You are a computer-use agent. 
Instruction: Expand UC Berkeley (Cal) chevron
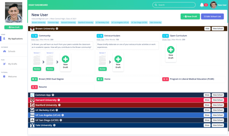[57, 110]
